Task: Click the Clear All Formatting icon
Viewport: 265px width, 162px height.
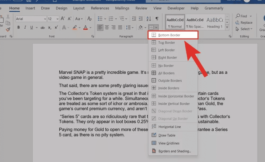Action: click(x=90, y=19)
